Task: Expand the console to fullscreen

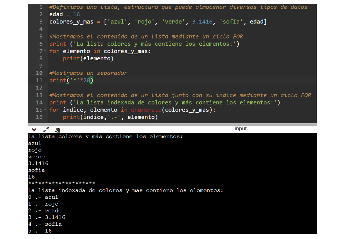Action: [46, 129]
